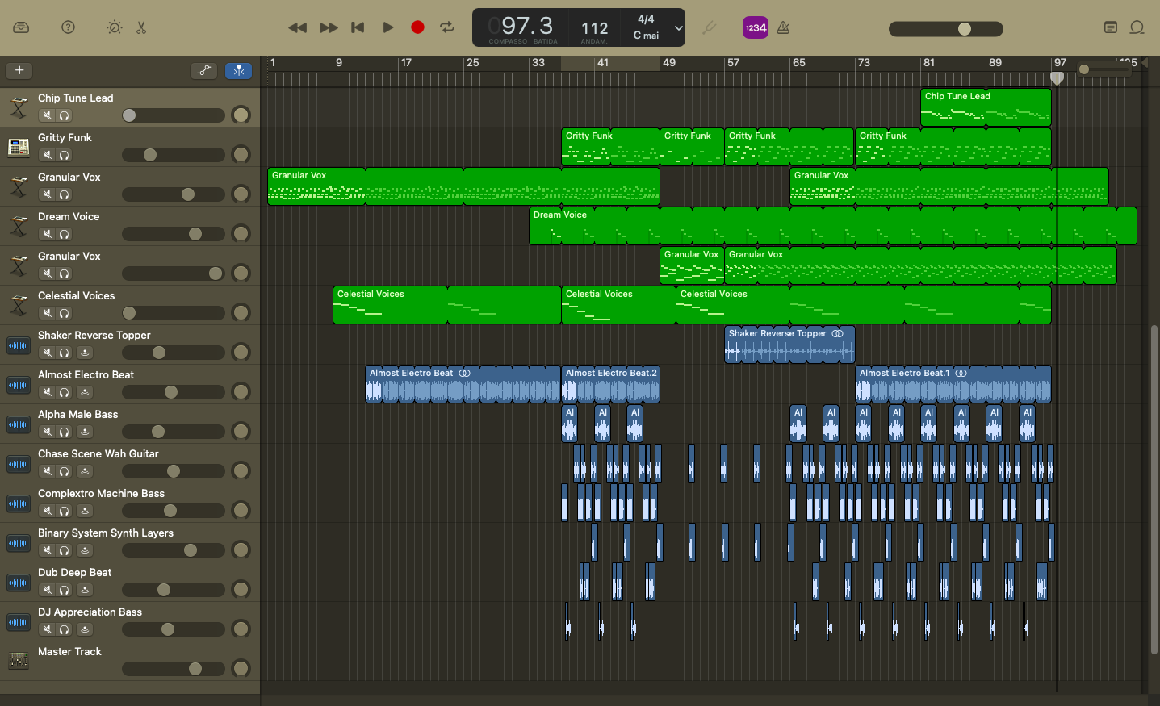Mute the Chip Tune Lead track

pyautogui.click(x=48, y=115)
